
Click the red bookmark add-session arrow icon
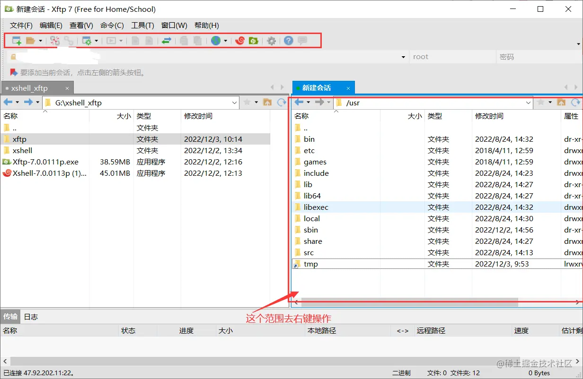13,72
